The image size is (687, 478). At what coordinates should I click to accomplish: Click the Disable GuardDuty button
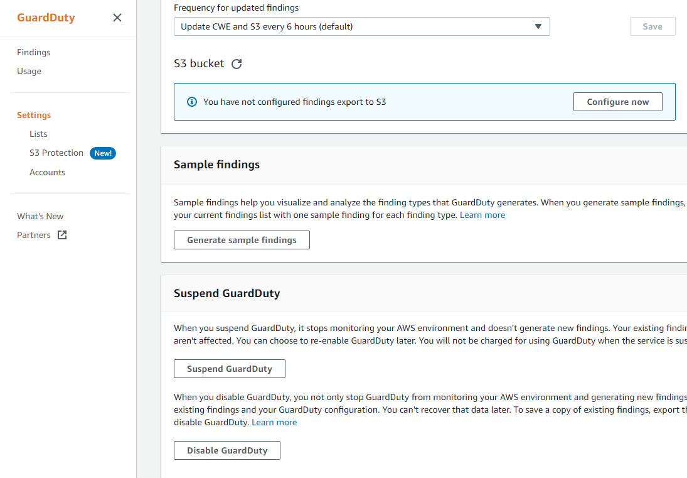226,450
